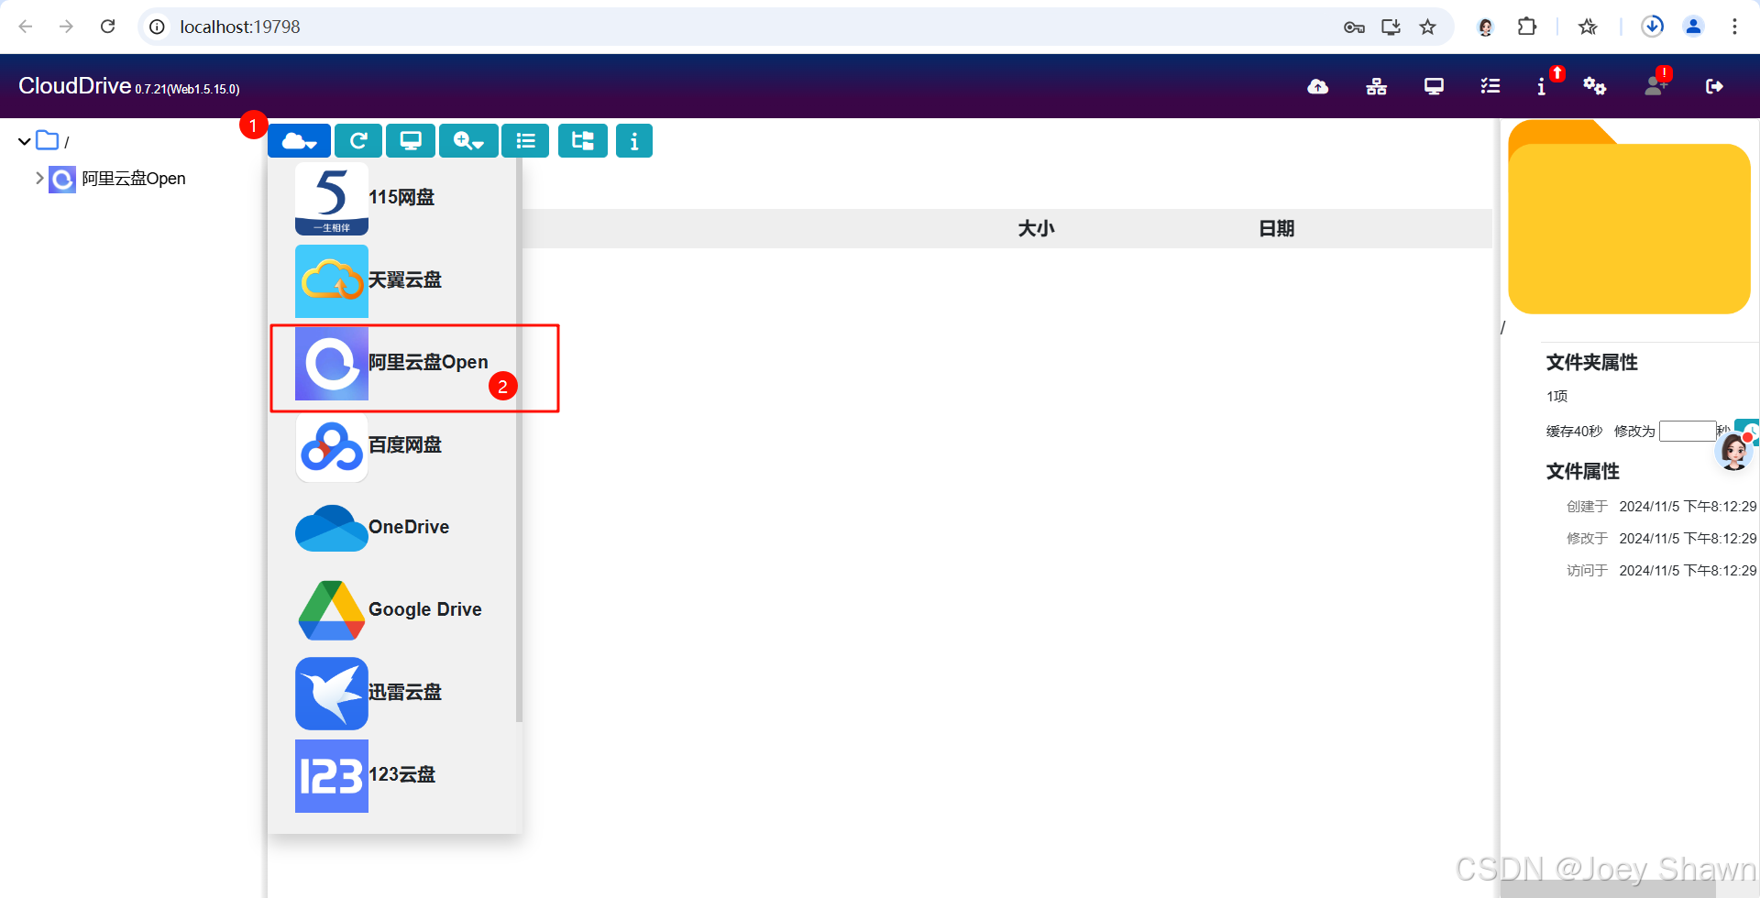The width and height of the screenshot is (1760, 898).
Task: Open the browser profile icon
Action: point(1693,27)
